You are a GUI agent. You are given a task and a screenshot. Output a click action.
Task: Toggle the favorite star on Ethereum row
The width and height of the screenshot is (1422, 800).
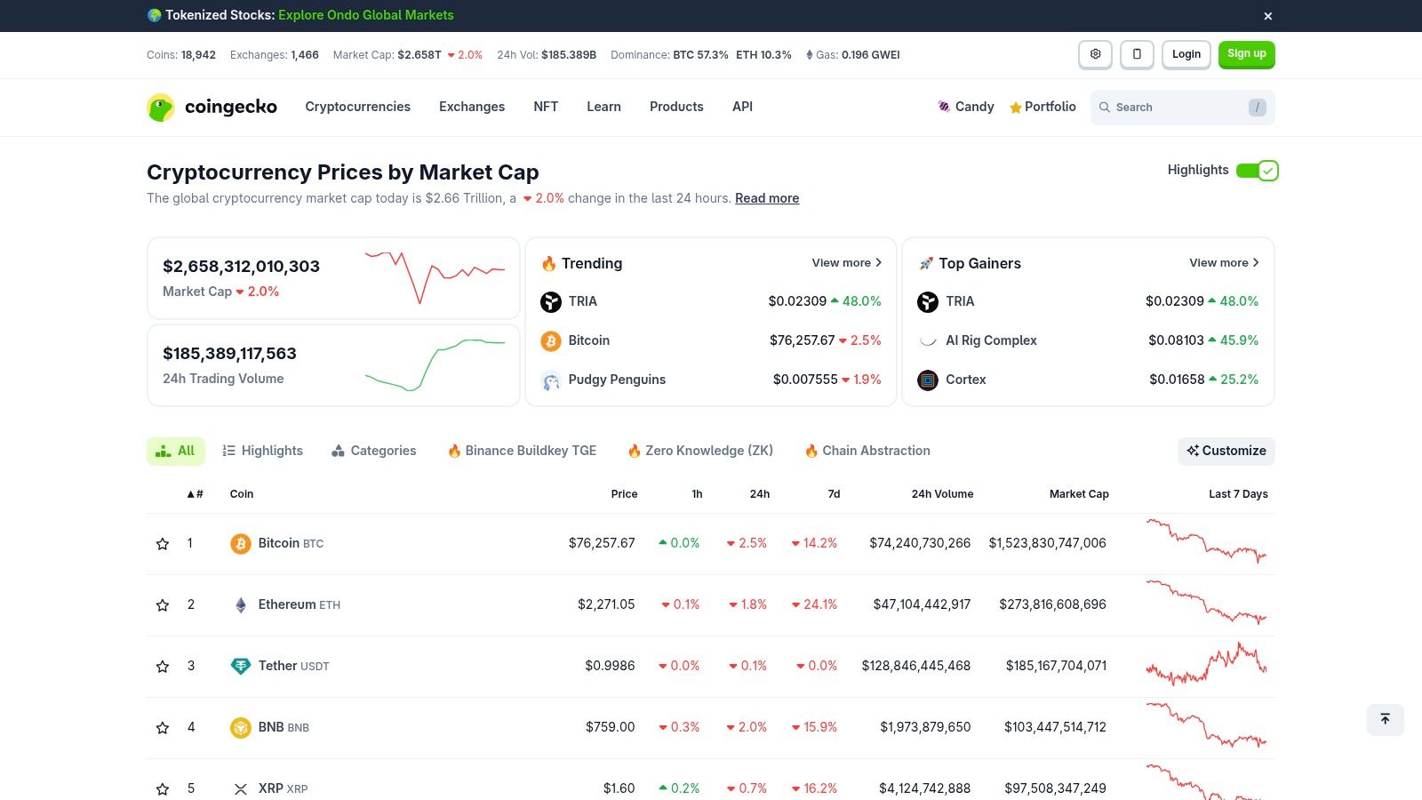pos(163,604)
